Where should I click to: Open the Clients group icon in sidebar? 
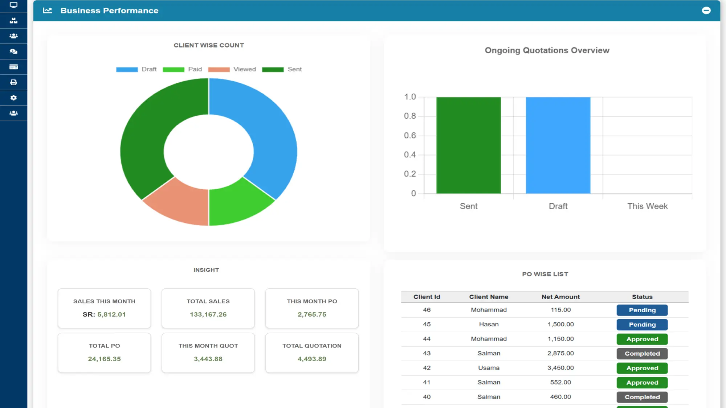click(x=13, y=36)
